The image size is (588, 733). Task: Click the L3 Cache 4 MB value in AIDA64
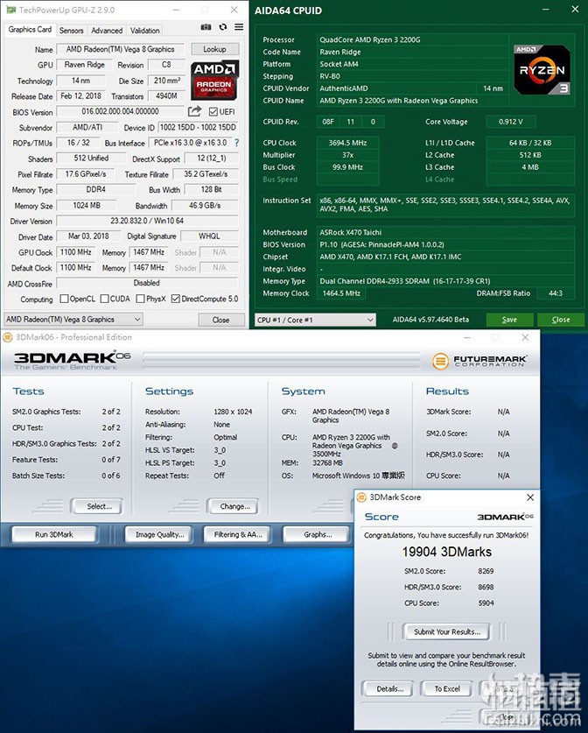[x=530, y=167]
